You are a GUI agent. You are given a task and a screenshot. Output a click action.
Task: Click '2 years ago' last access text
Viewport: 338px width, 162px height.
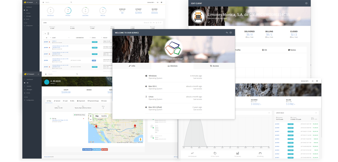[x=197, y=107]
